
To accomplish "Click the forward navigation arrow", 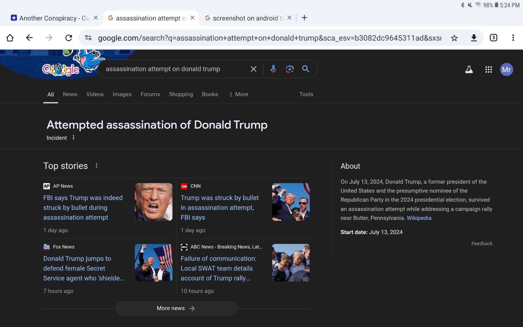I will [x=49, y=38].
